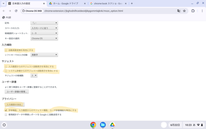Click the launcher circle button
The height and width of the screenshot is (129, 206).
tap(4, 125)
